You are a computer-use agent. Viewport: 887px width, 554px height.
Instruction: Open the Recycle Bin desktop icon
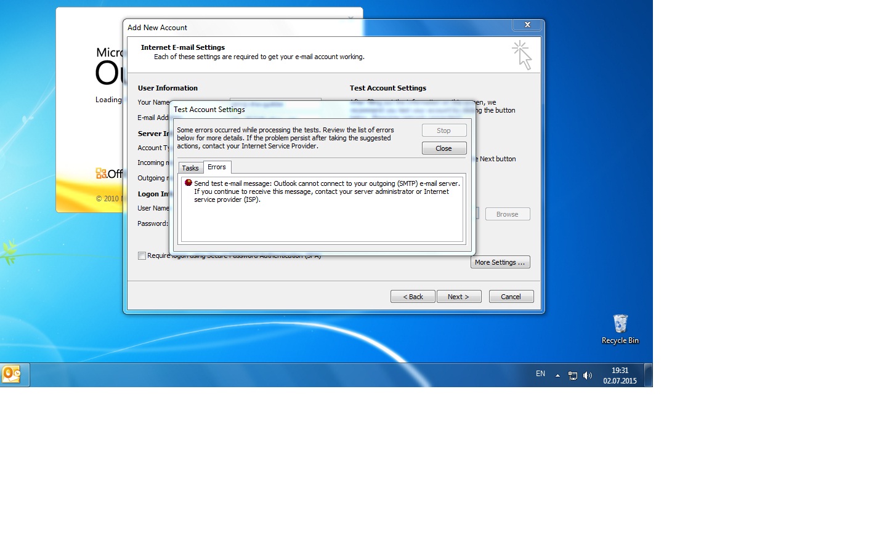click(x=620, y=329)
